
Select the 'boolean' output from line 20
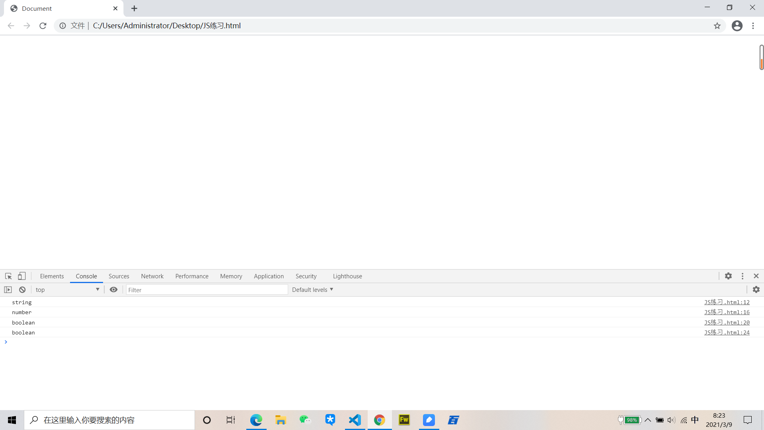[x=23, y=322]
